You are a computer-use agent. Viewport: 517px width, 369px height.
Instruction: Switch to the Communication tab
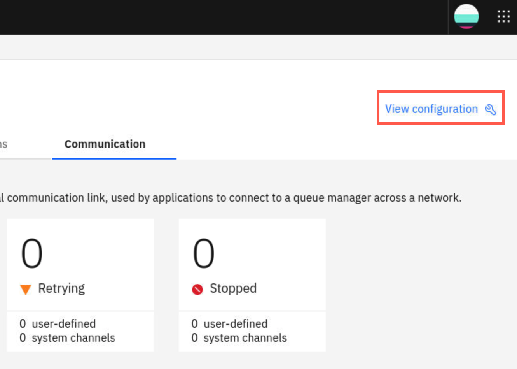[x=105, y=144]
